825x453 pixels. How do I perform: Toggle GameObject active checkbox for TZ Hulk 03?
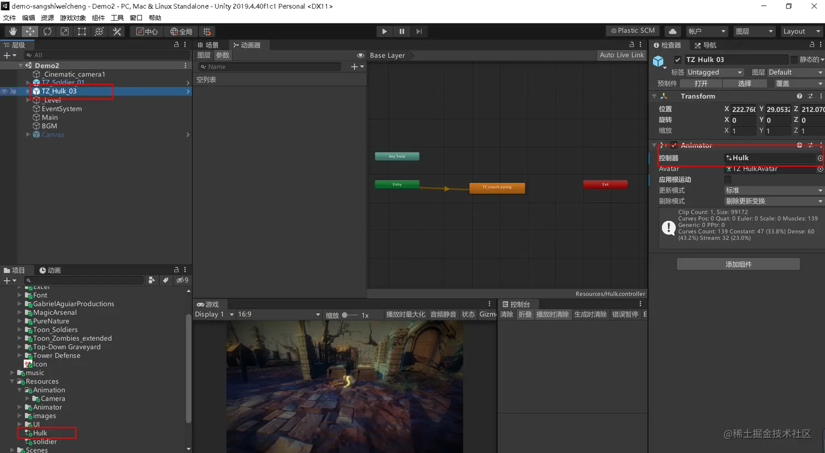(678, 60)
